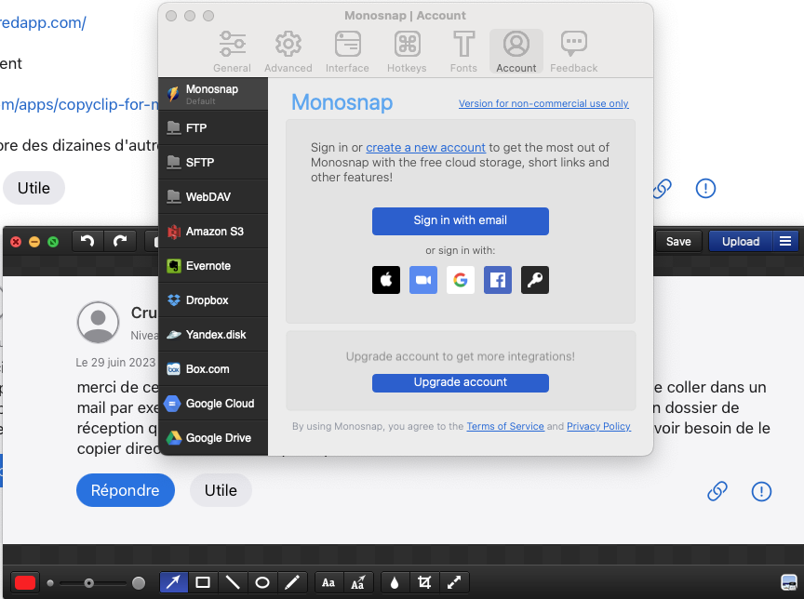Screen dimensions: 804x599
Task: Select the Aa text tool
Action: (328, 582)
